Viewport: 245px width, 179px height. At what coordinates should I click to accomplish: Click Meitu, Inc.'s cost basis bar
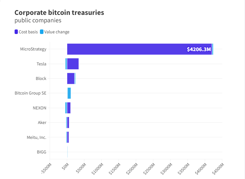click(68, 137)
